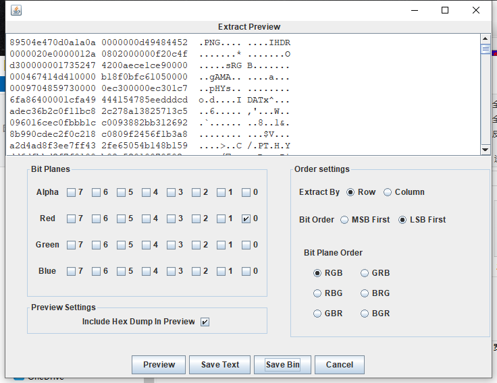Toggle Blue bit plane 2

197,271
